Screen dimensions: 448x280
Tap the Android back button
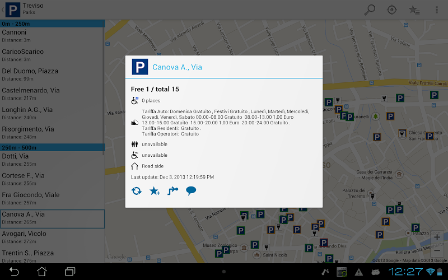pos(13,272)
